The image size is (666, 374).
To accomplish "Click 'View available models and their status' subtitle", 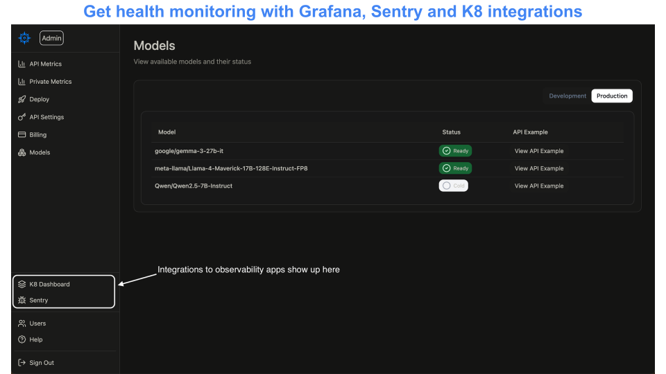I will 192,62.
